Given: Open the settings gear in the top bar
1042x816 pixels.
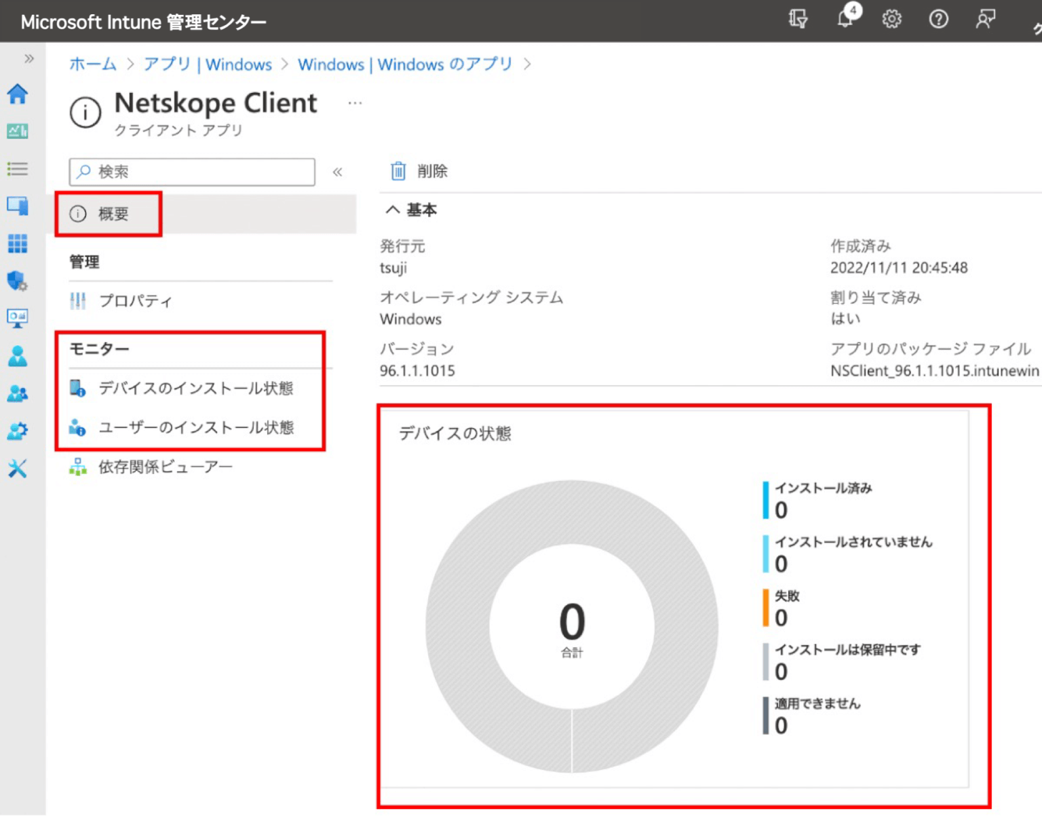Looking at the screenshot, I should tap(892, 20).
